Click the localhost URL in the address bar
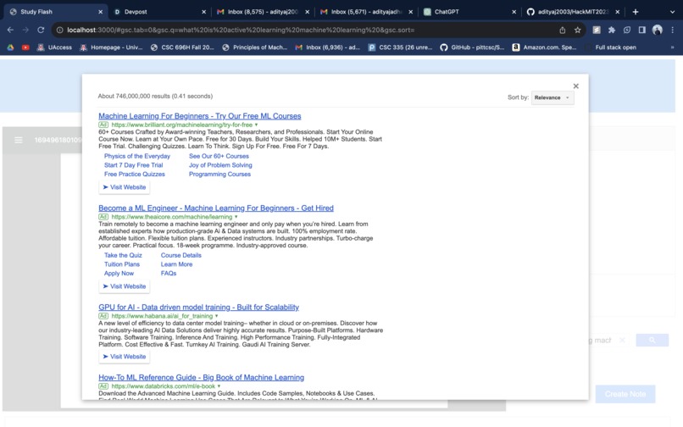Screen dimensions: 683x427 (x=241, y=30)
